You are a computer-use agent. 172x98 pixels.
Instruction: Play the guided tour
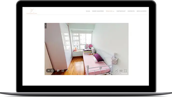point(53,71)
